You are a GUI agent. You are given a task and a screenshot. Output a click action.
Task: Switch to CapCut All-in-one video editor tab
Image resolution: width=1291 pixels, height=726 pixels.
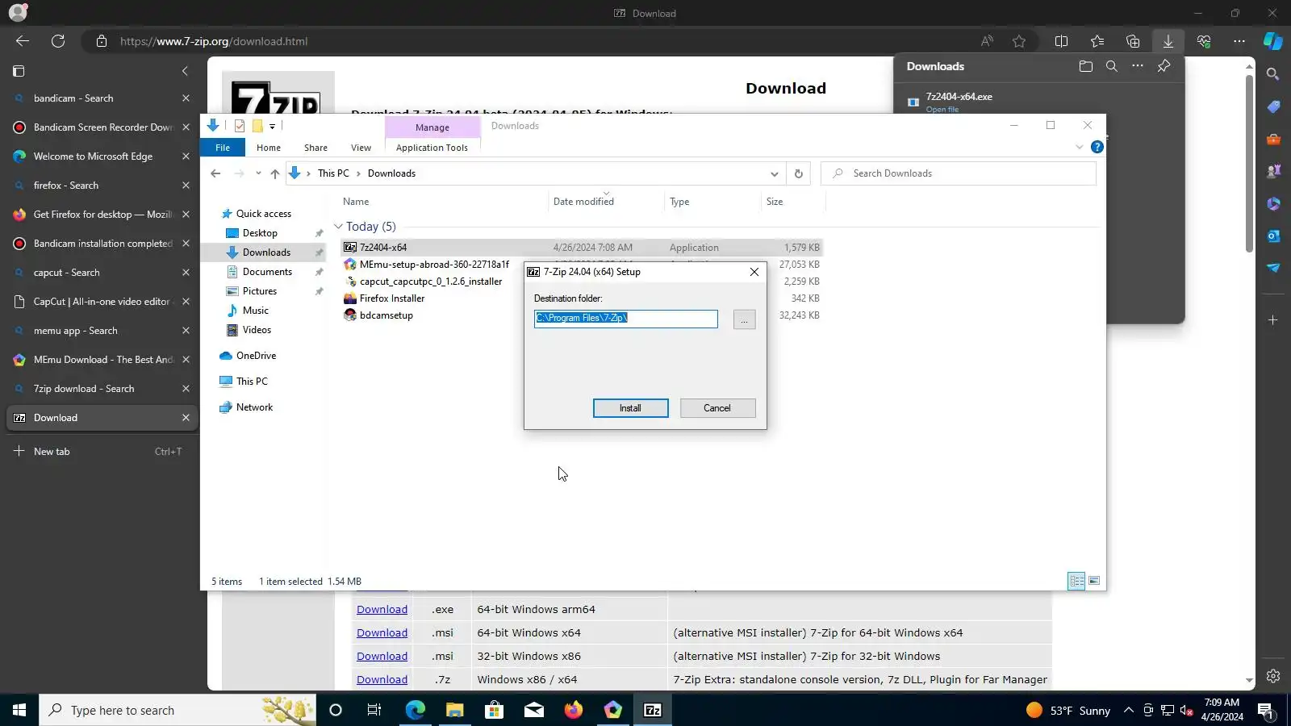101,302
